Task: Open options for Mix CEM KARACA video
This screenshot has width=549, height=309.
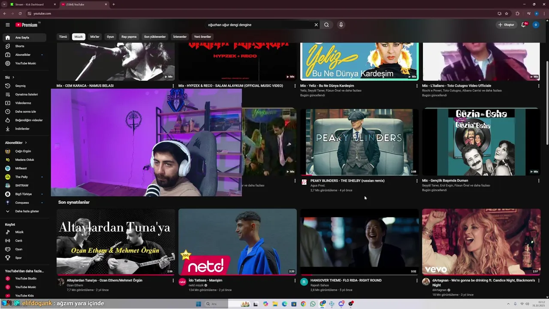Action: point(173,86)
